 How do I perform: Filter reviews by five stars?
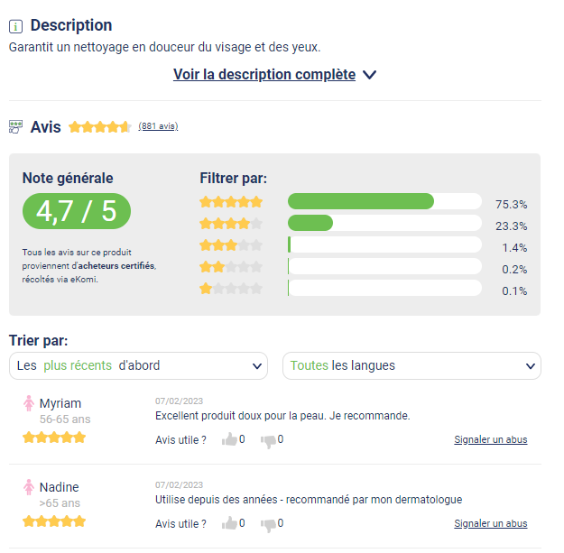[231, 202]
